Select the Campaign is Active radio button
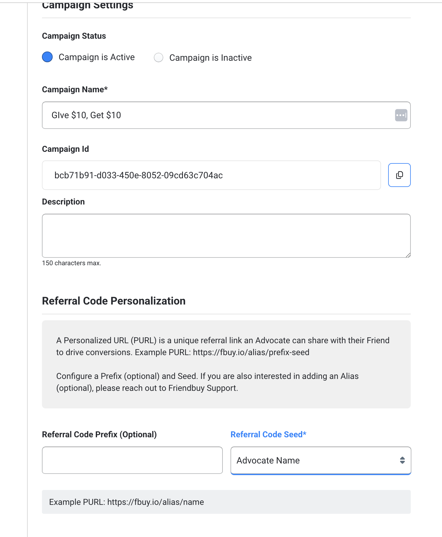This screenshot has height=537, width=442. (x=47, y=57)
